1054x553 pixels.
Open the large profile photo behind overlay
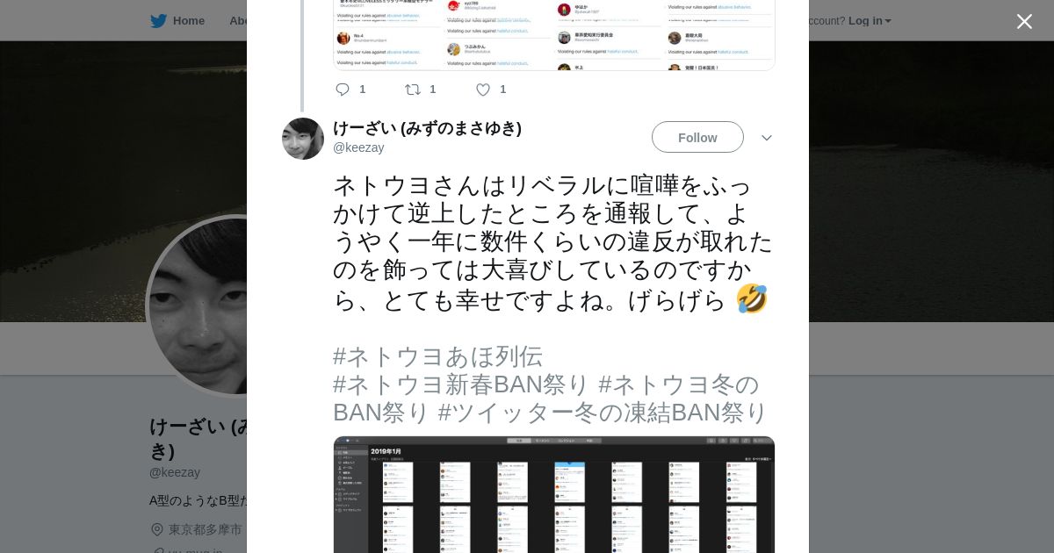click(198, 305)
